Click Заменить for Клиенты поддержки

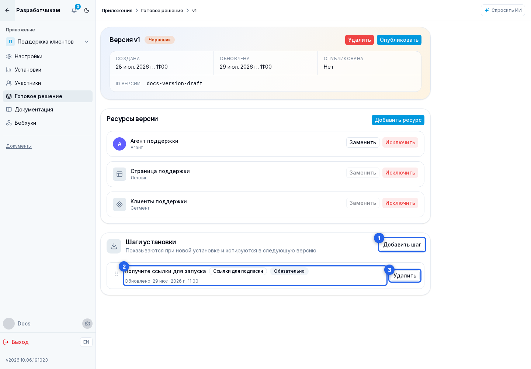(363, 203)
